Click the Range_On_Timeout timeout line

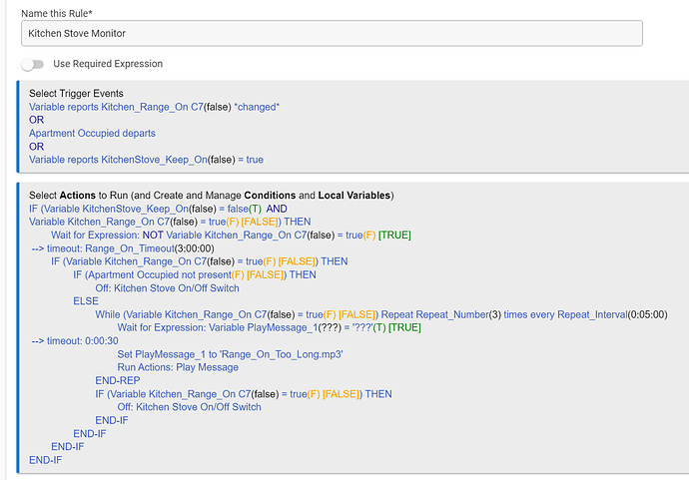click(x=123, y=248)
